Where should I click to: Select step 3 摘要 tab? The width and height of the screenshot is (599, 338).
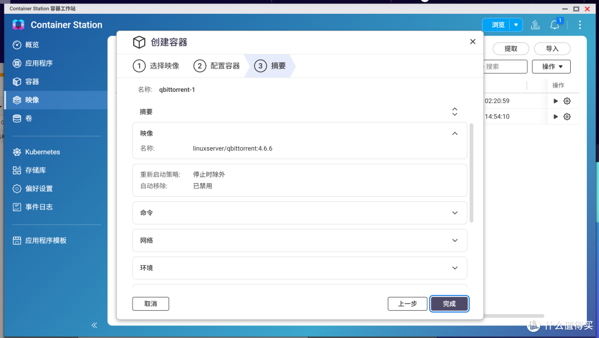tap(270, 65)
